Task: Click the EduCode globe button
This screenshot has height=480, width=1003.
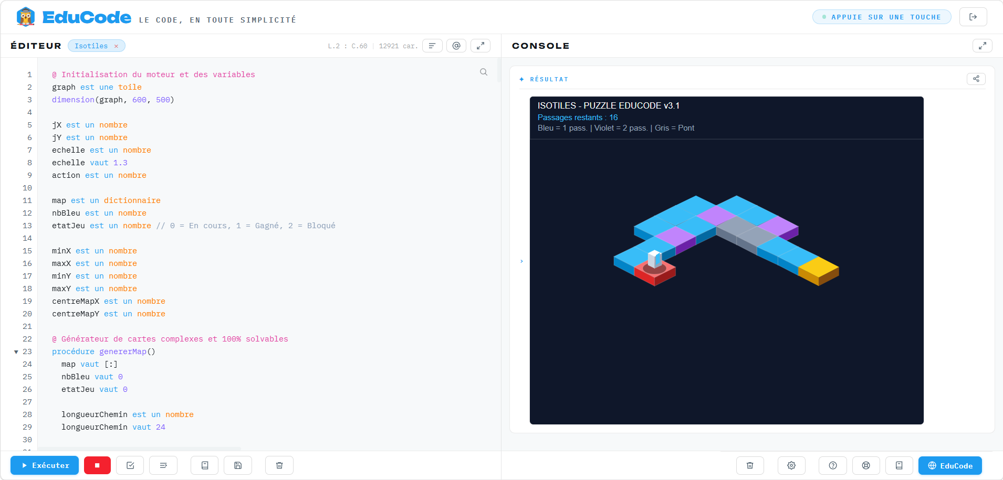Action: click(x=950, y=465)
